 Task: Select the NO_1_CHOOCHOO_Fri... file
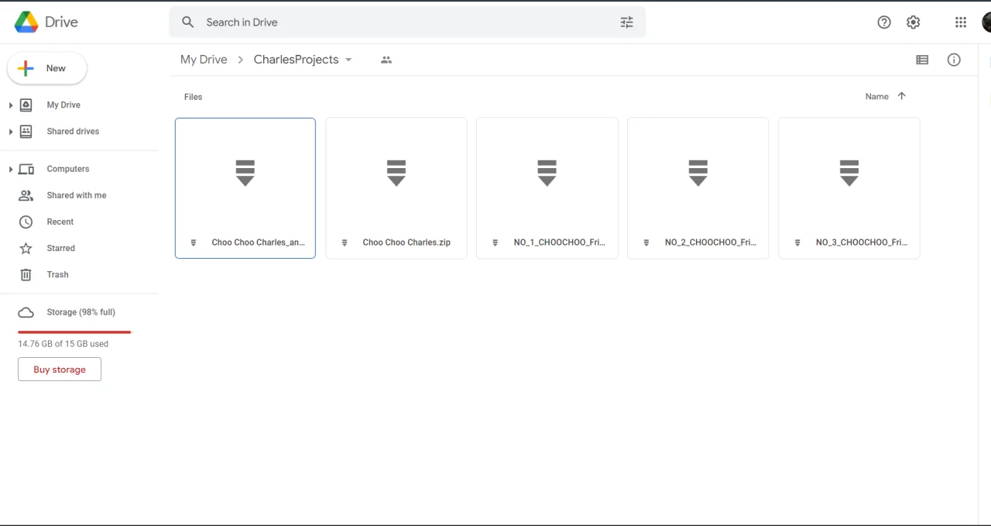coord(547,188)
